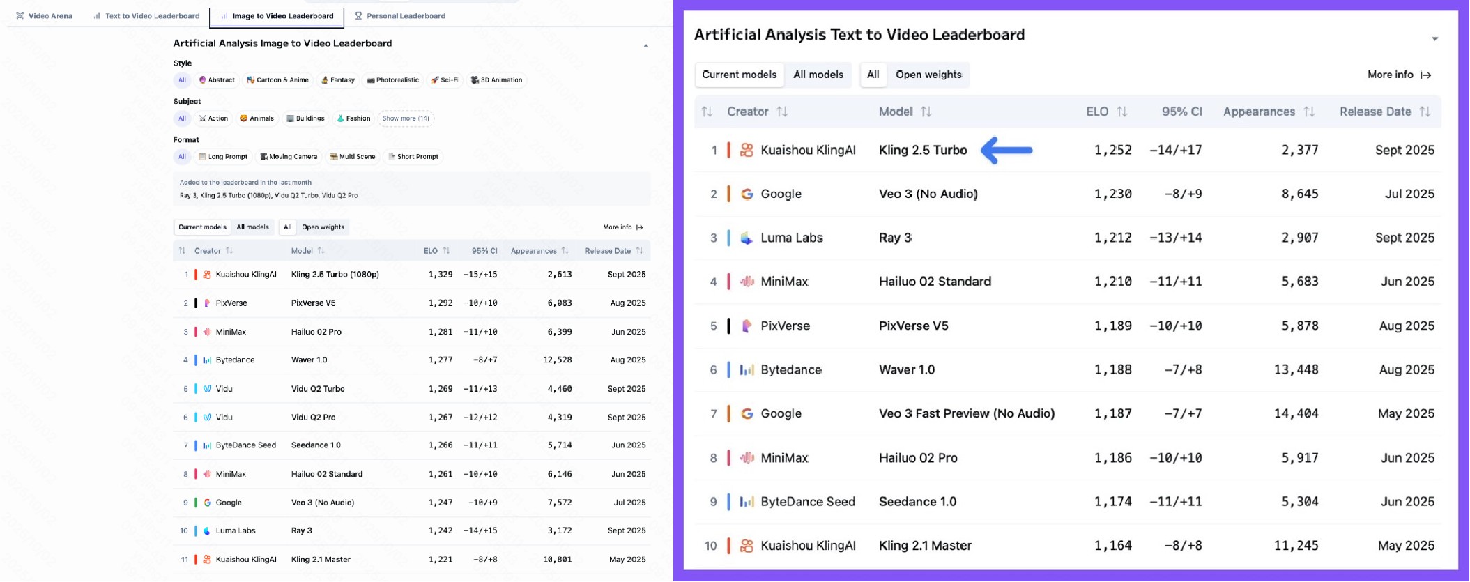Select Veo 3 Fast Preview (No Audio) model name

coord(967,414)
